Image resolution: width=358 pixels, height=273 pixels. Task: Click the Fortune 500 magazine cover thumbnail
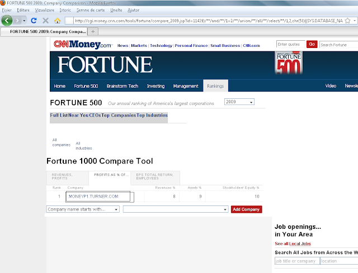coord(289,63)
